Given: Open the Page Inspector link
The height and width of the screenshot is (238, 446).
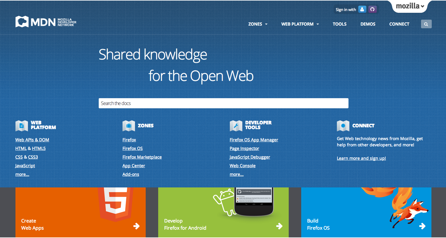Looking at the screenshot, I should [244, 148].
